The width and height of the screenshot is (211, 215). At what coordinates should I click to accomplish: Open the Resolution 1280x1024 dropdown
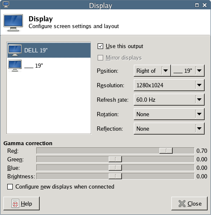(169, 85)
